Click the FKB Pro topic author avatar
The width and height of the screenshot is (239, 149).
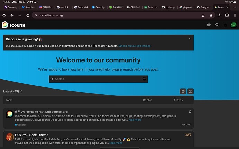click(10, 137)
